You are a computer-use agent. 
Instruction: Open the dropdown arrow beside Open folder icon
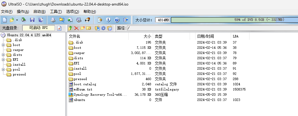point(17,20)
